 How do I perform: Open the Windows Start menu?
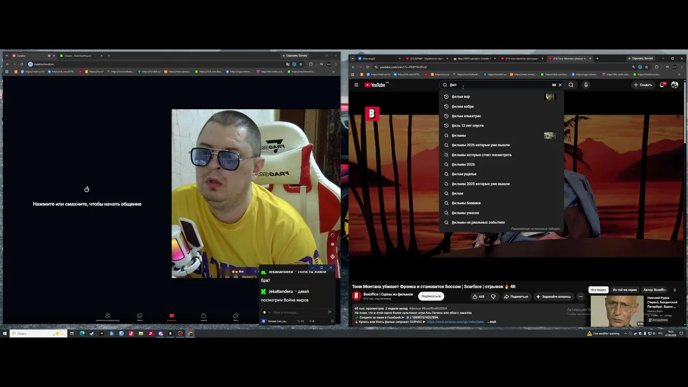[5, 333]
